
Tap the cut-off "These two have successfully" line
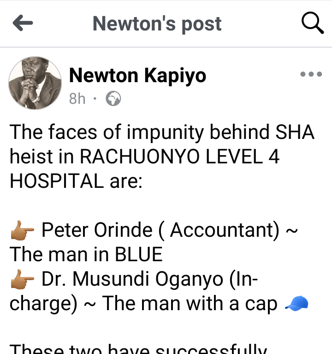pos(138,349)
